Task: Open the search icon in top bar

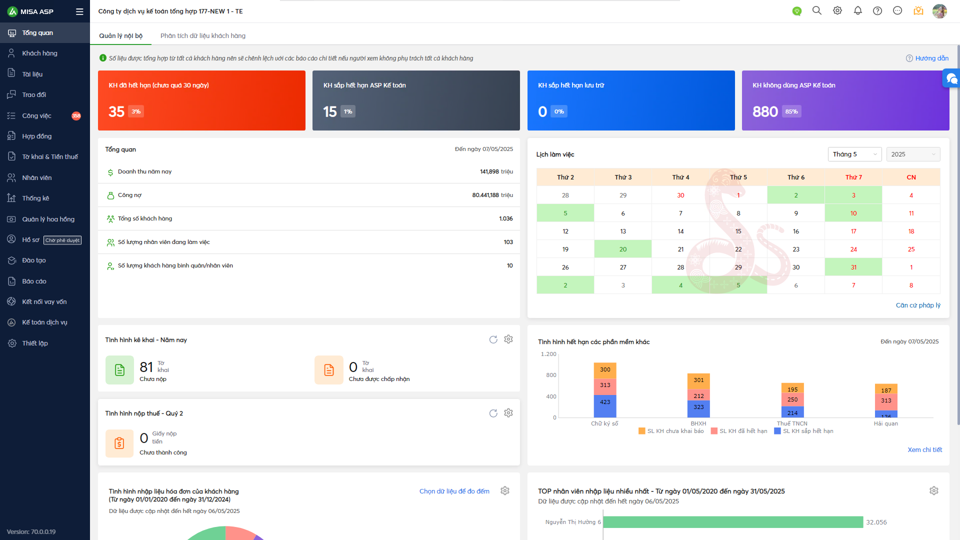Action: pos(817,10)
